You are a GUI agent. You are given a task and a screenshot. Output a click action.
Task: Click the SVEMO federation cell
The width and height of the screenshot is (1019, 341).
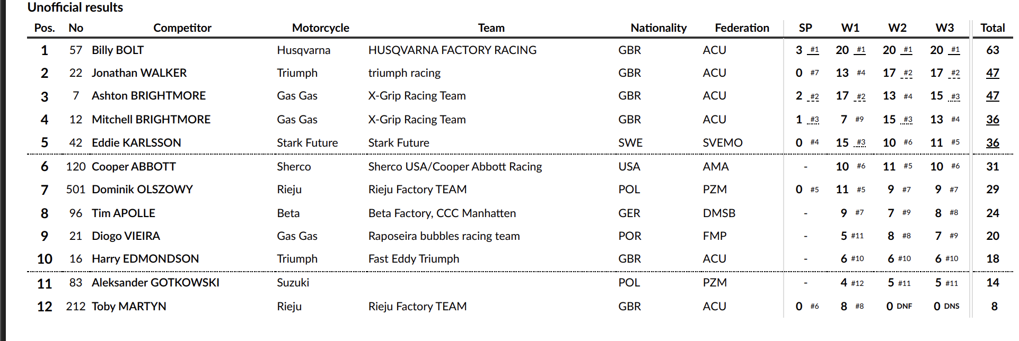click(722, 143)
